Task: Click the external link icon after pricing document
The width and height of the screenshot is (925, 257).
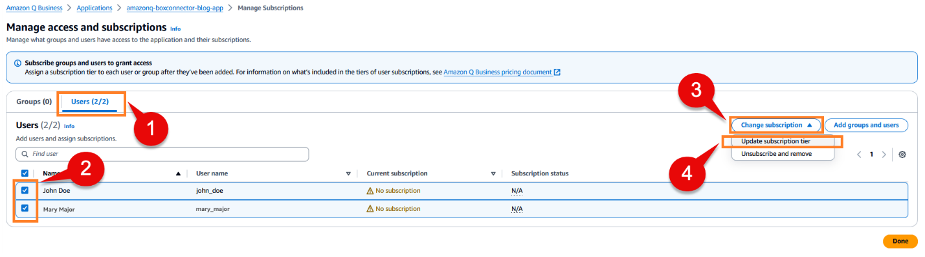Action: tap(557, 73)
